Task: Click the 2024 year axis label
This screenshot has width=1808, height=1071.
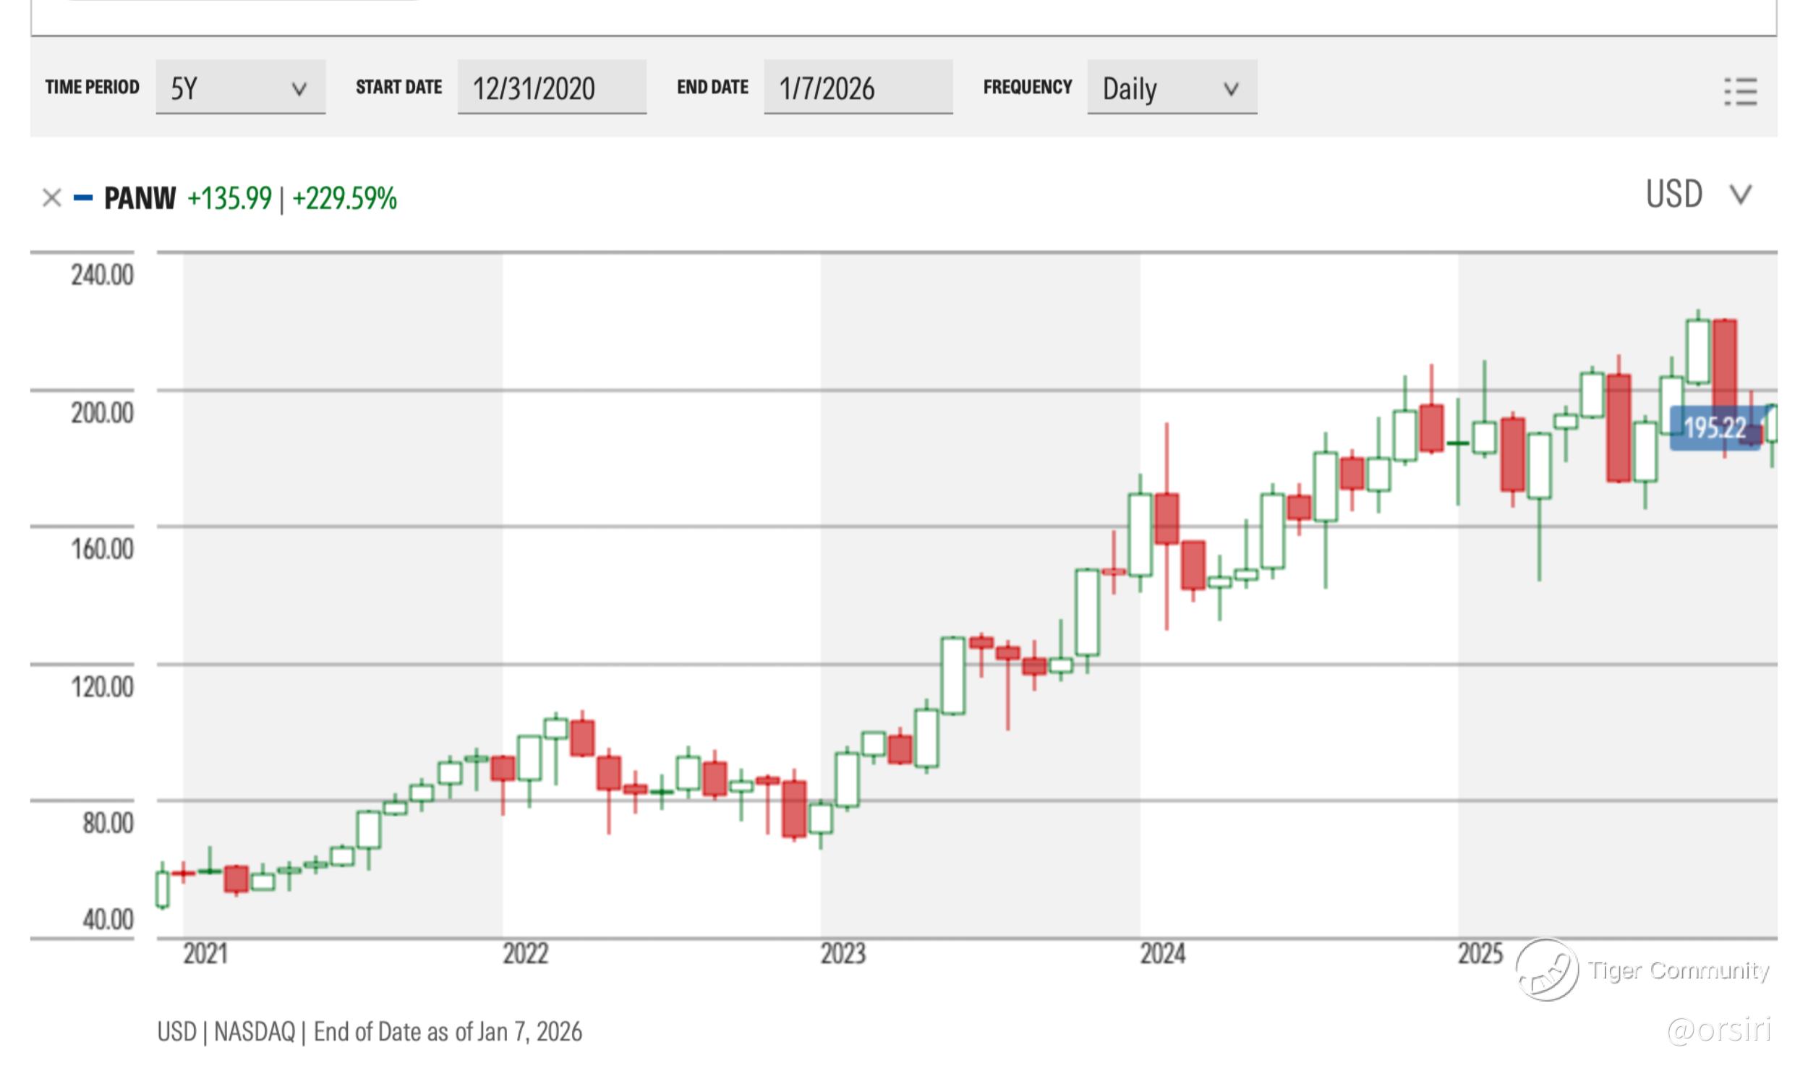Action: click(x=1162, y=954)
